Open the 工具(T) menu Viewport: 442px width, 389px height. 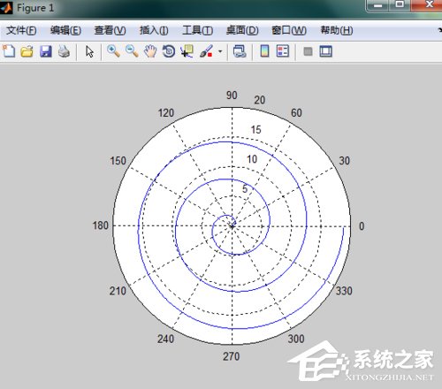[x=197, y=30]
